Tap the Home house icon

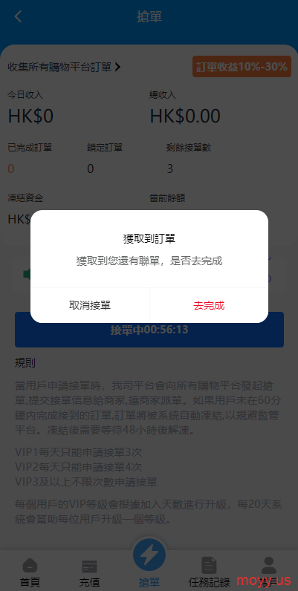pos(30,566)
